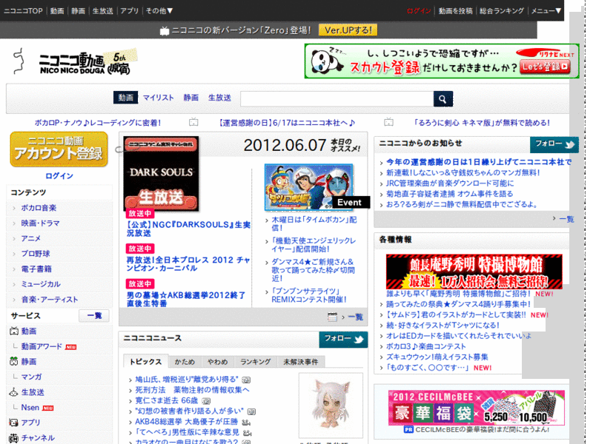Click the Ver.UPする! button

(348, 30)
